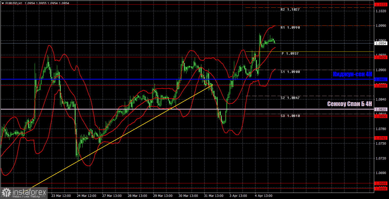Click the 1.0780 price scale value
This screenshot has width=389, height=199.
tap(381, 129)
